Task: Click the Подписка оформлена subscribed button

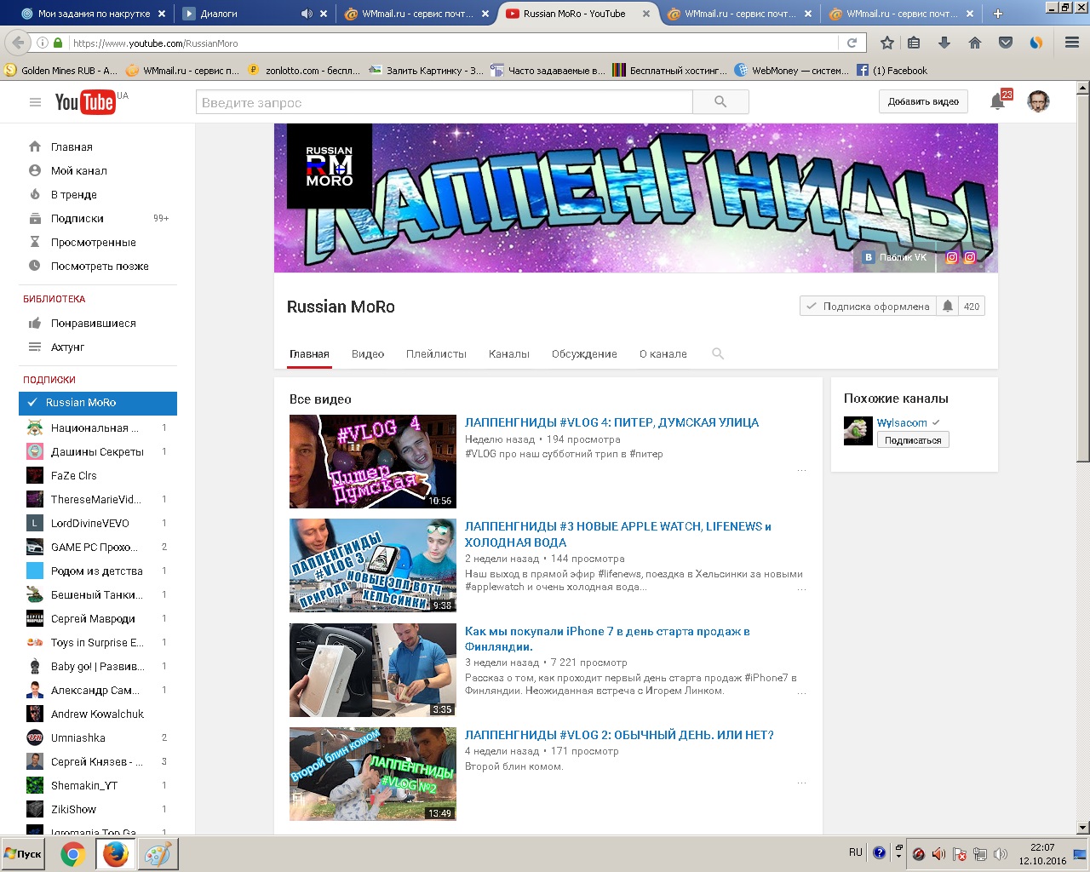Action: (868, 307)
